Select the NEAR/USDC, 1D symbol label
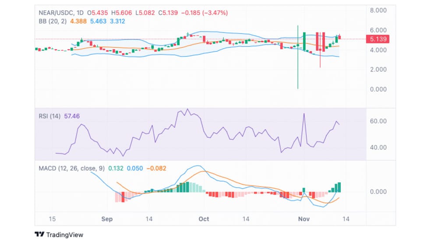Viewport: 431px width, 243px height. (61, 13)
